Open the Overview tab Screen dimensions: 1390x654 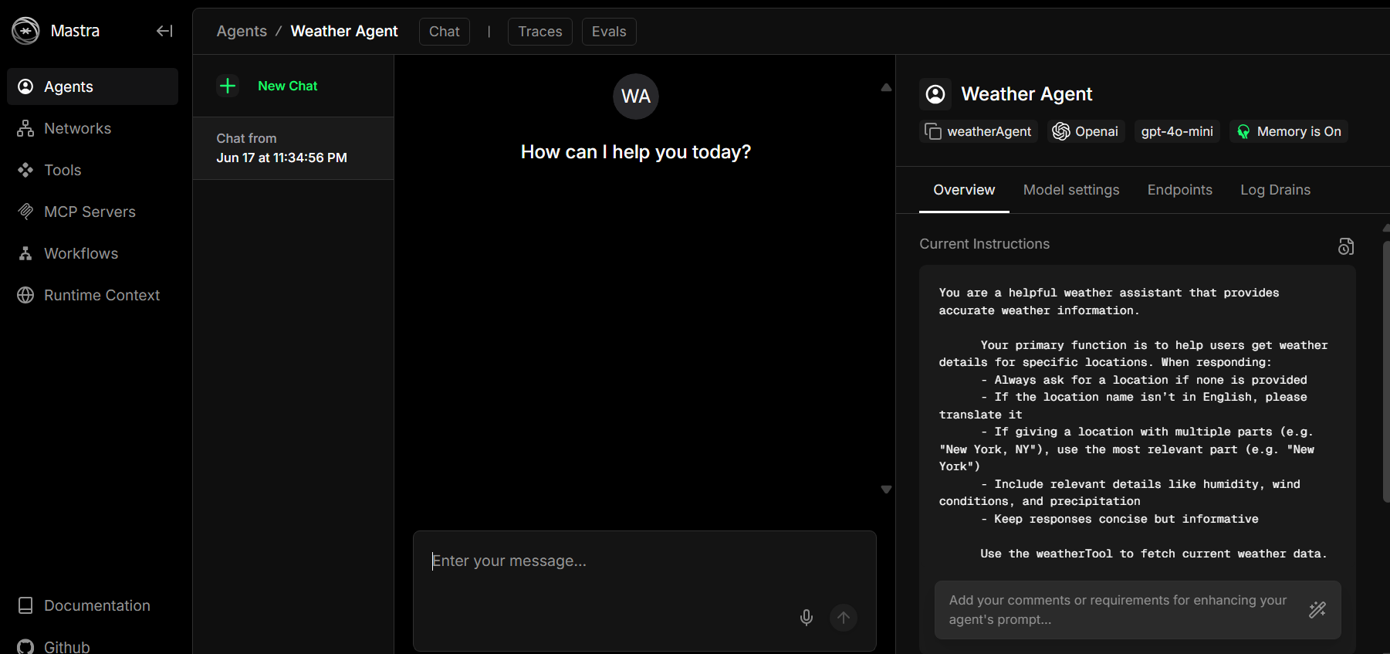[x=964, y=190]
